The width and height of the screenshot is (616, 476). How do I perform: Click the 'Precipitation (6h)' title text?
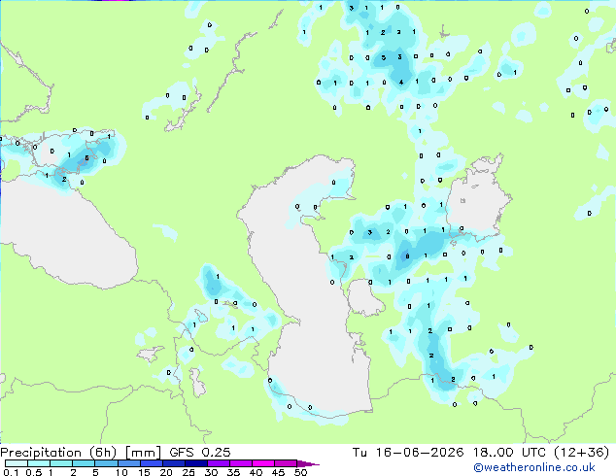pos(58,453)
